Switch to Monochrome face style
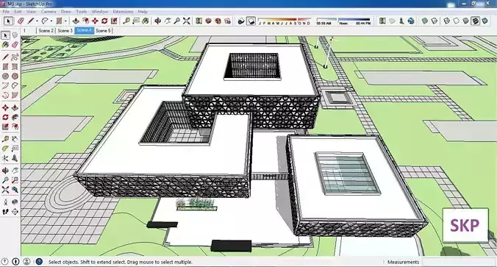This screenshot has height=267, width=497. tap(485, 21)
